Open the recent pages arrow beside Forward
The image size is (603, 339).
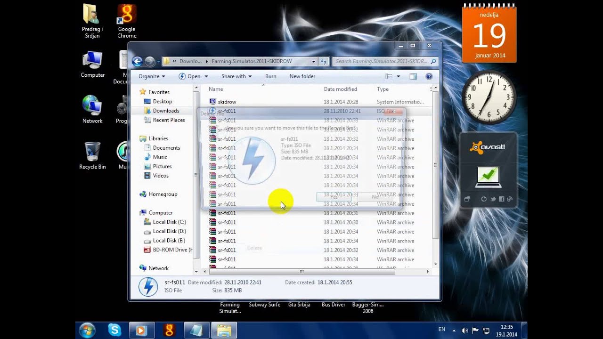[x=158, y=62]
